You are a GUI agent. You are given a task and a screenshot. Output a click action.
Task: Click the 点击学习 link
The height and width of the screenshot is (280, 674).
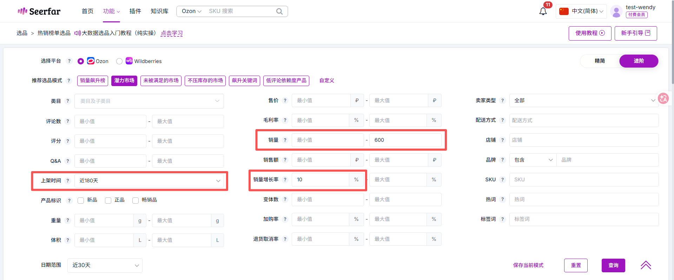[171, 33]
